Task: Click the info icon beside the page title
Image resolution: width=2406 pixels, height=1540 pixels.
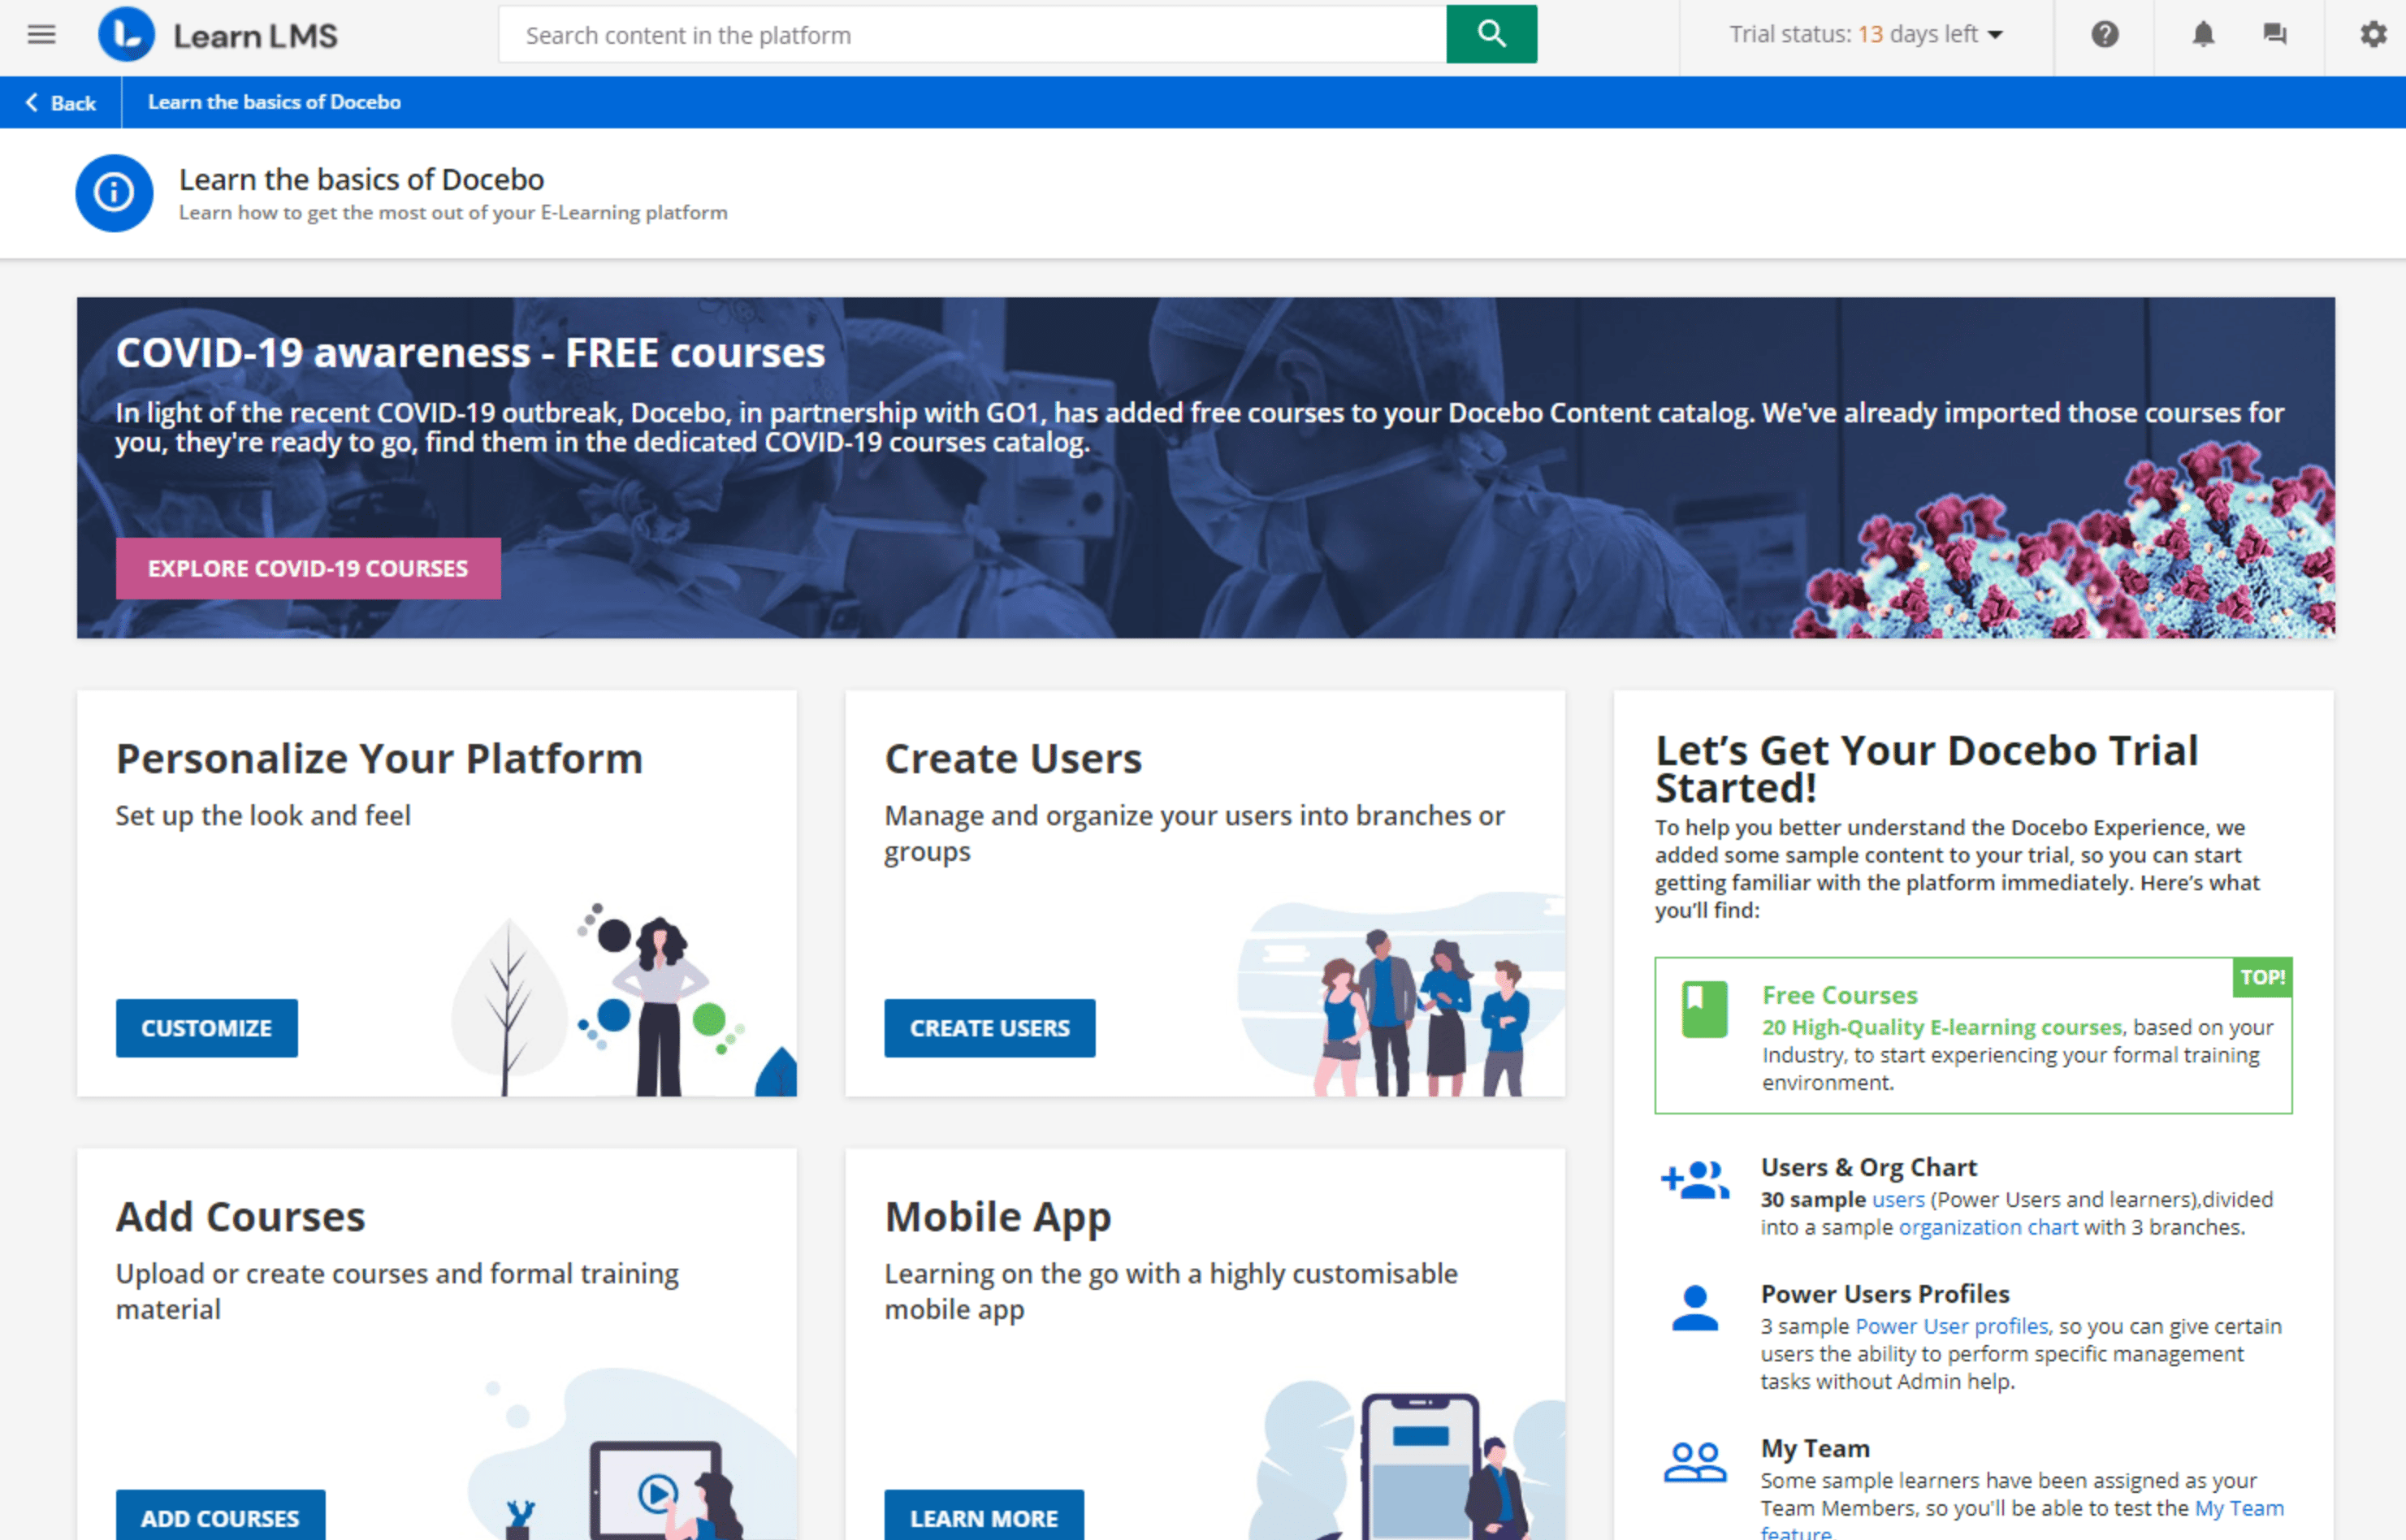Action: (113, 192)
